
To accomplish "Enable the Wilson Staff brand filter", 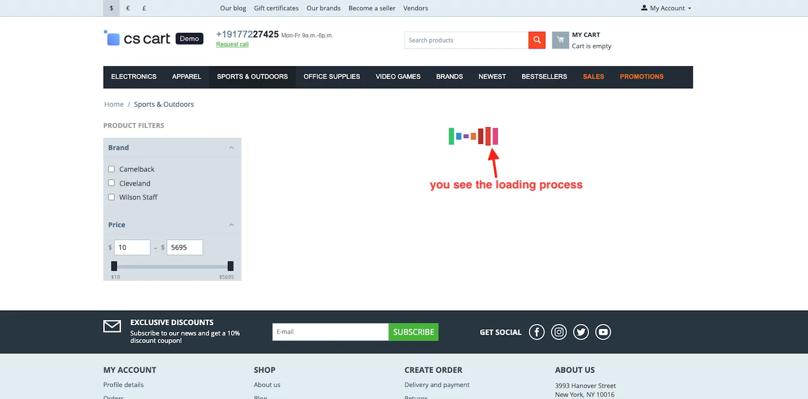I will tap(112, 197).
